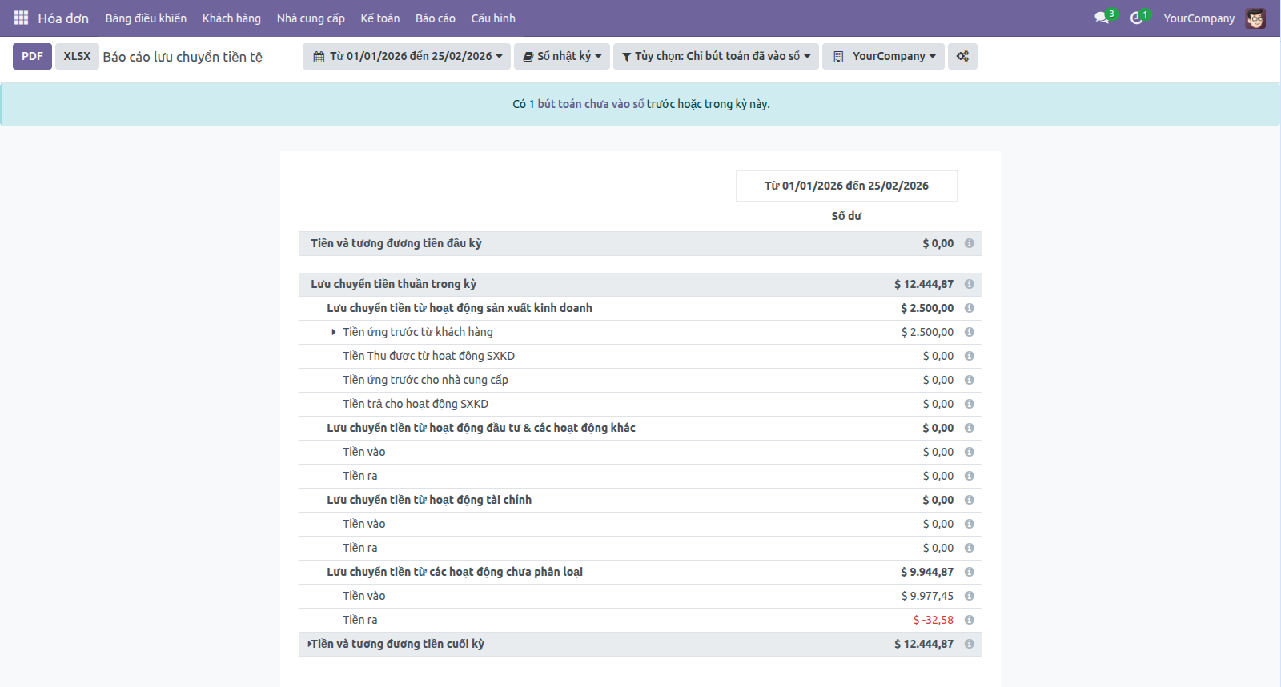
Task: Open the Báo cáo menu
Action: pos(435,18)
